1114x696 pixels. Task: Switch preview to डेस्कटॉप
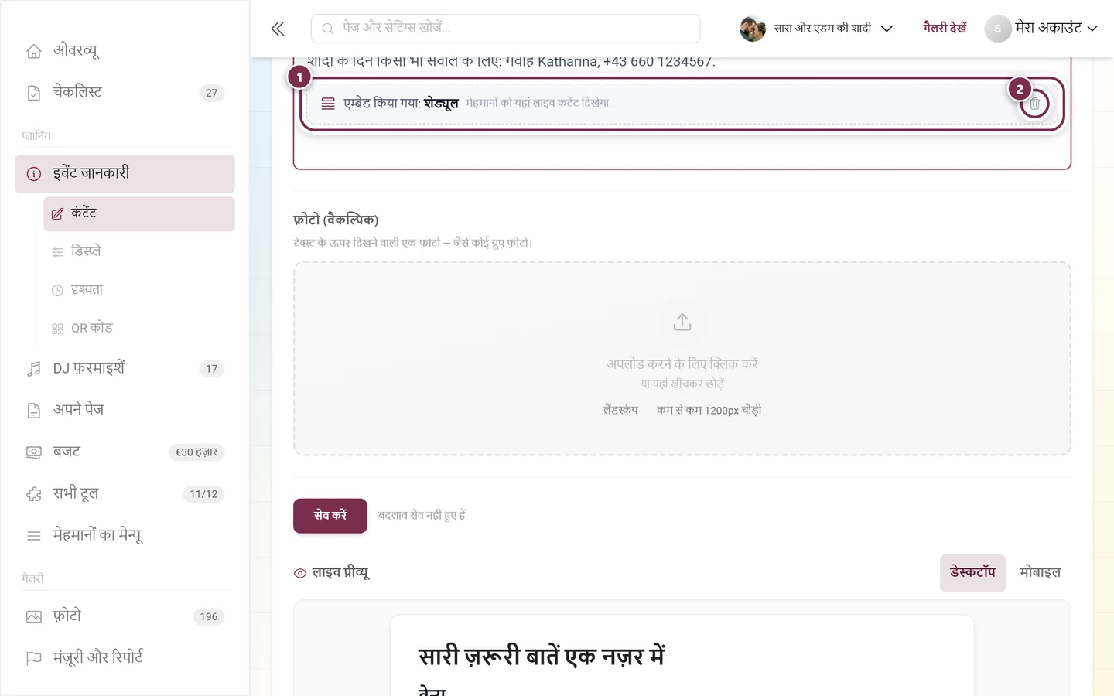tap(972, 573)
